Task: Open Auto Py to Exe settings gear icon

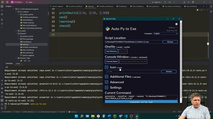Action: coord(176,24)
